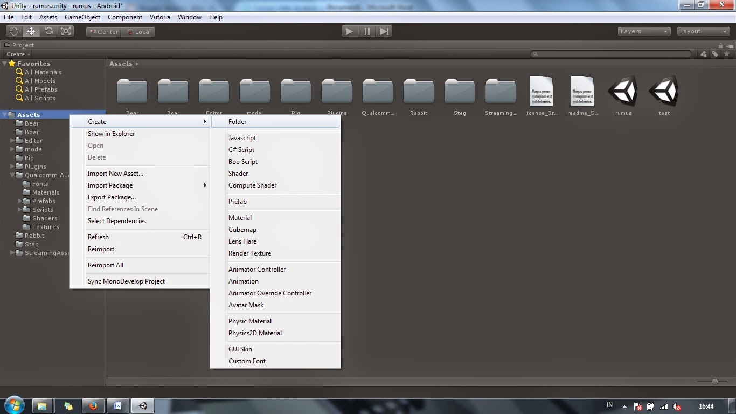Open the Create dropdown in Project panel

[18, 54]
